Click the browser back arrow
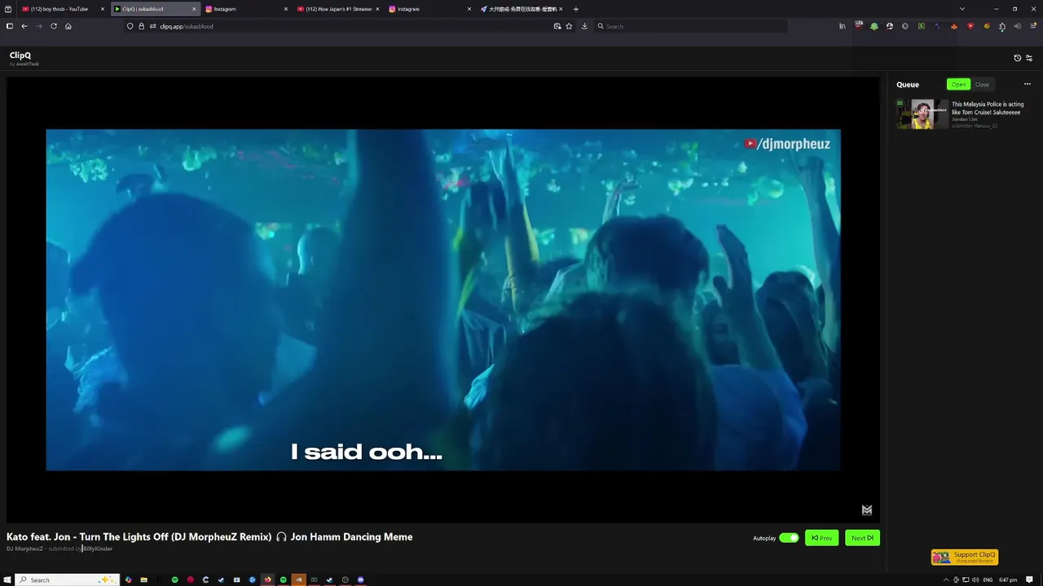Screen dimensions: 1043x586 pyautogui.click(x=24, y=26)
